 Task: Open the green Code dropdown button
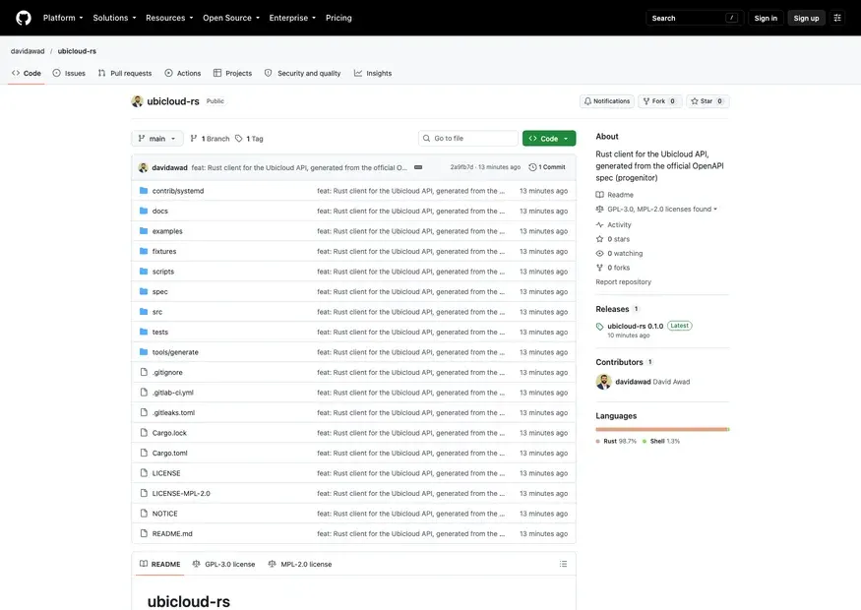tap(549, 139)
